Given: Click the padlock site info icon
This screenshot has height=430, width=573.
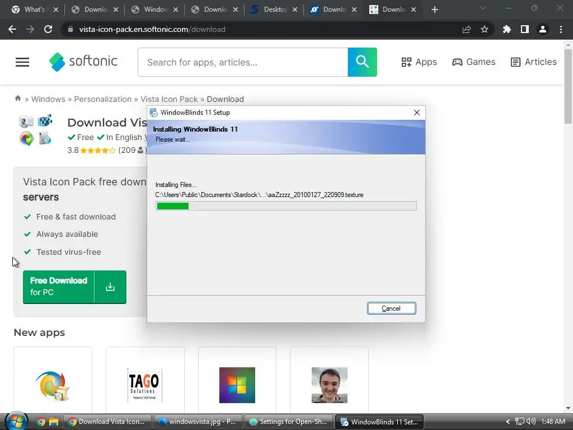Looking at the screenshot, I should pos(71,29).
